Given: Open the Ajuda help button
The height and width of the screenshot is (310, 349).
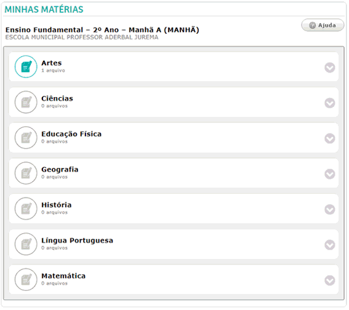Looking at the screenshot, I should tap(323, 25).
